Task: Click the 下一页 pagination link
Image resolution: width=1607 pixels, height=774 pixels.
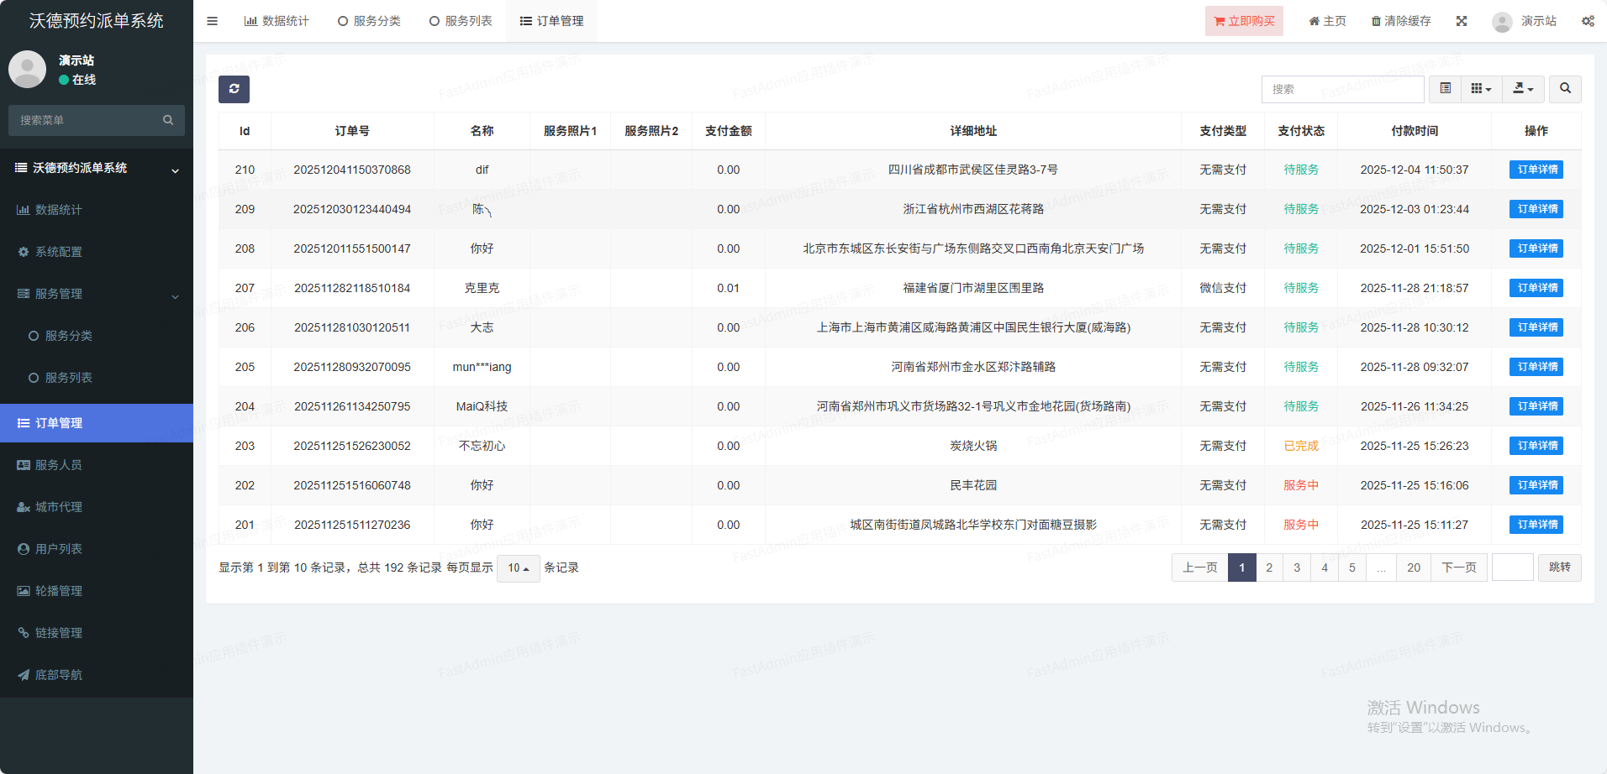Action: (1458, 567)
